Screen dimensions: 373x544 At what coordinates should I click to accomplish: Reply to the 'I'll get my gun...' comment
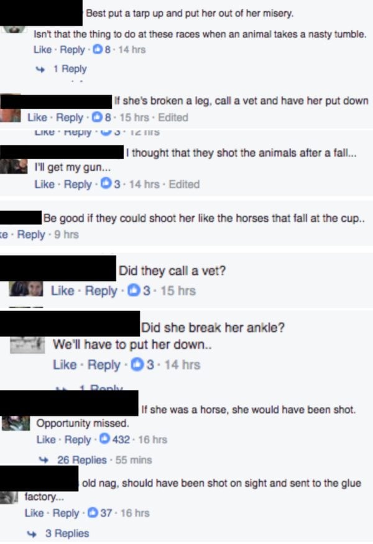click(77, 184)
